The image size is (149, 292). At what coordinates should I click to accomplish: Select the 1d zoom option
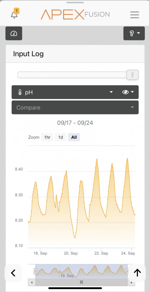tap(60, 137)
